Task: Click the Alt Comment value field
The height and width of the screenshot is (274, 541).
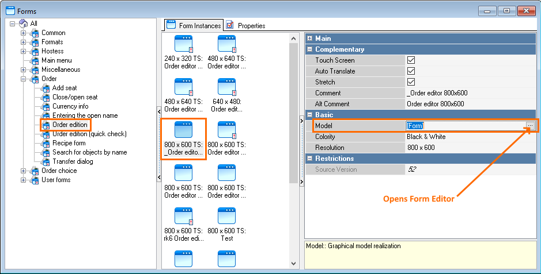Action: point(471,104)
